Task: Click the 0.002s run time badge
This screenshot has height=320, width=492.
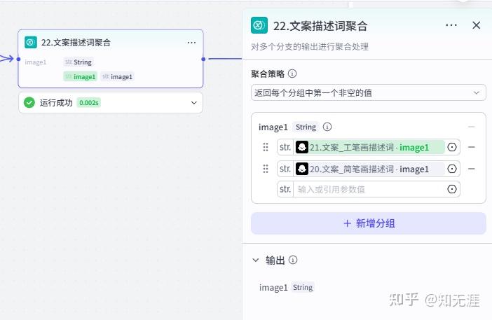Action: pos(89,103)
